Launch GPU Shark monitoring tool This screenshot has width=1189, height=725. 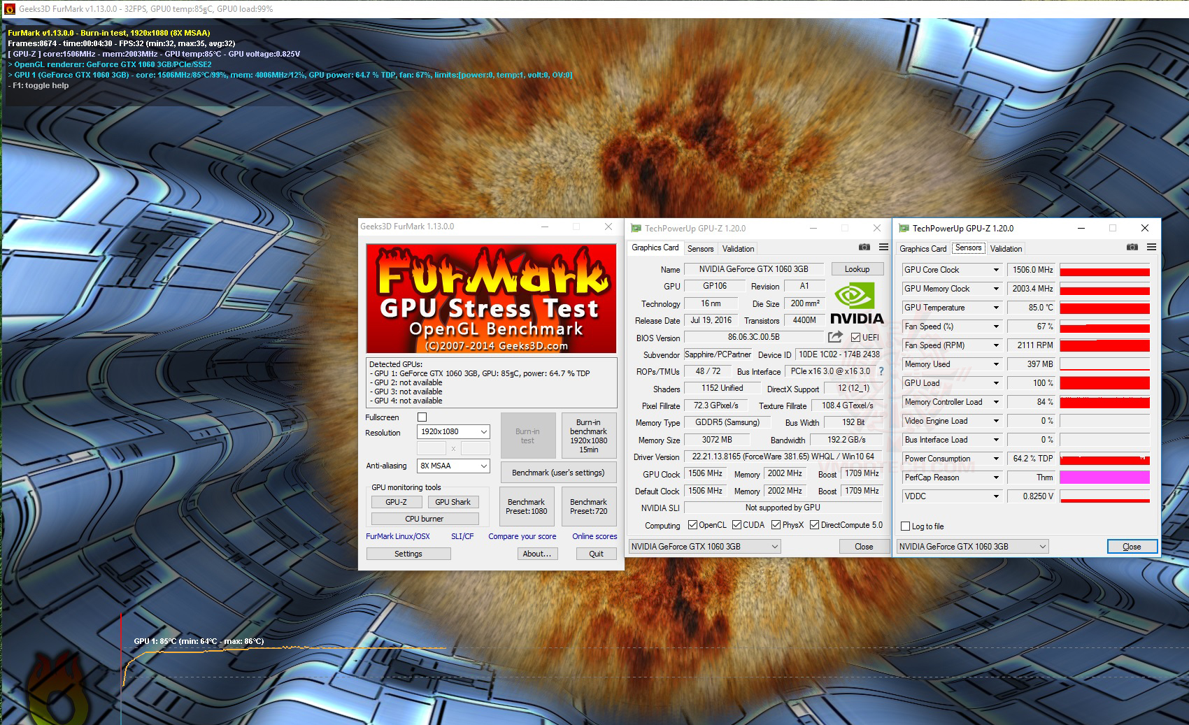453,502
